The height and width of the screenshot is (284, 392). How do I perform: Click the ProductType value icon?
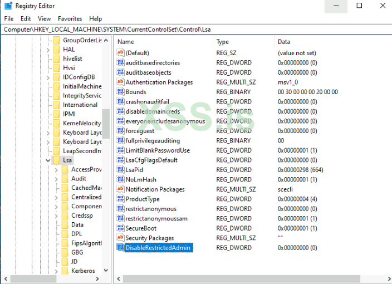pyautogui.click(x=120, y=199)
